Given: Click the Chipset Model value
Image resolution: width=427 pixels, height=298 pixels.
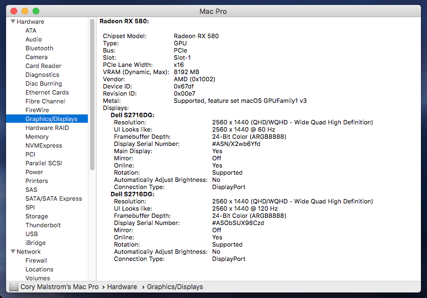Looking at the screenshot, I should pyautogui.click(x=196, y=36).
